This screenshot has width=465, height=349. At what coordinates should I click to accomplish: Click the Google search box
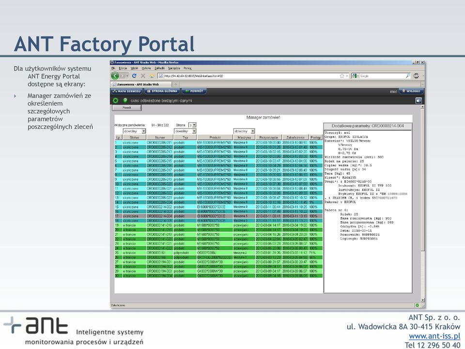[381, 76]
